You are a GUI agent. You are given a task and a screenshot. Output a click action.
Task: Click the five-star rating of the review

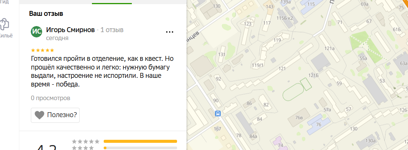[43, 50]
